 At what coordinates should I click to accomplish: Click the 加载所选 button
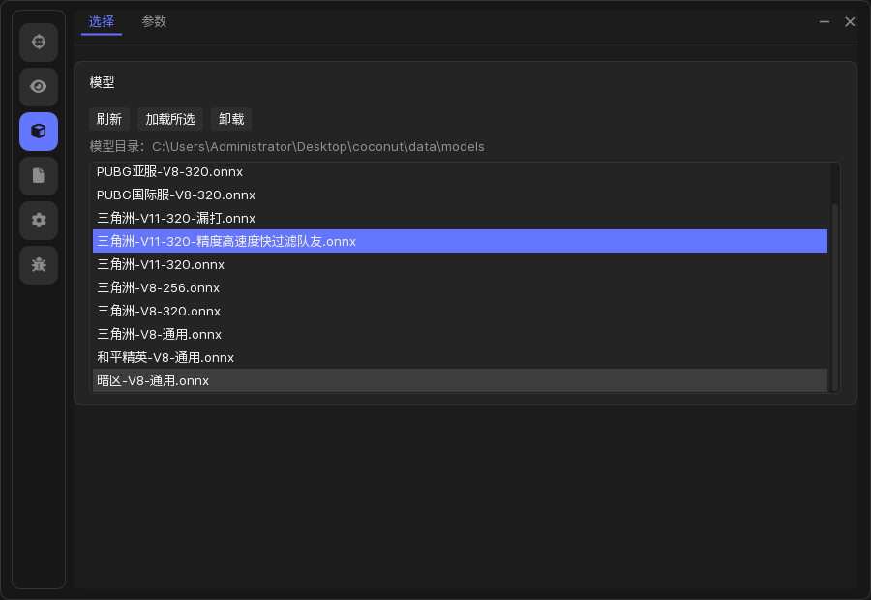170,119
